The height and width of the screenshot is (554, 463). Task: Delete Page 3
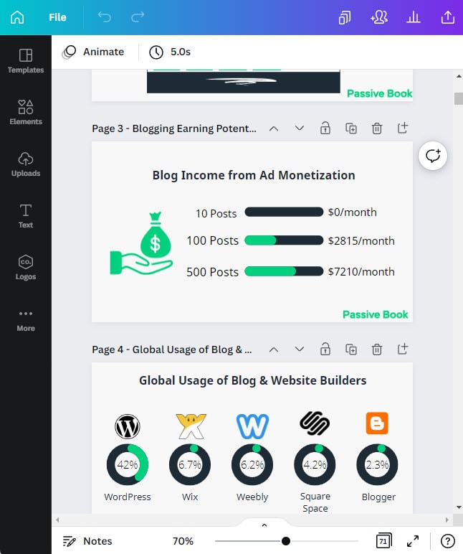click(377, 128)
